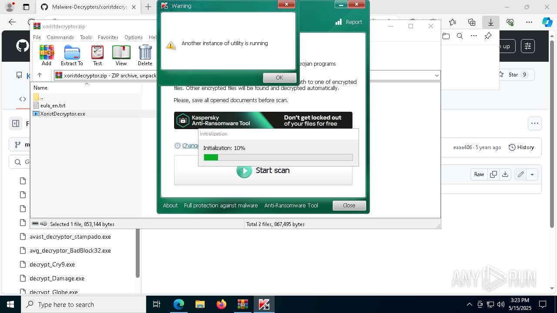Open a new browser tab
This screenshot has height=313, width=557.
click(148, 7)
